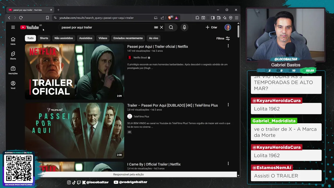Open the Criar create button

pos(211,27)
